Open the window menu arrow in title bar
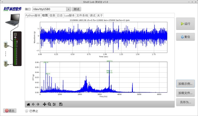198x116 pixels. click(2, 2)
